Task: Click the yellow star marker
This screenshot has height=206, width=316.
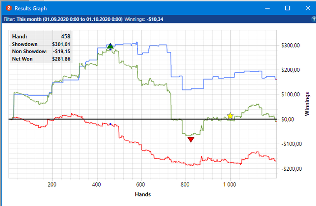Action: coord(230,116)
